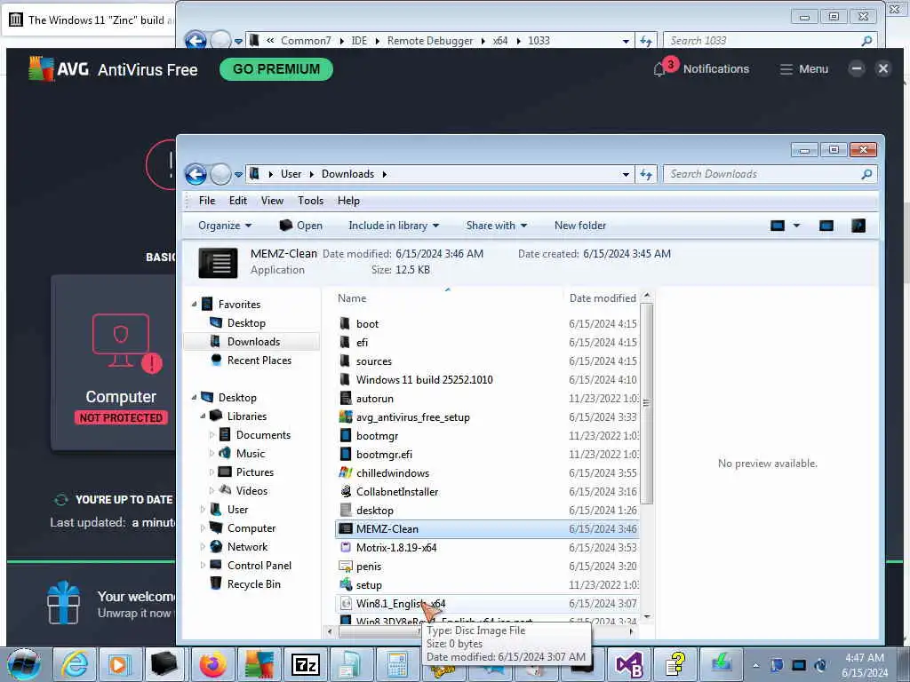This screenshot has height=682, width=910.
Task: Select the Videos library
Action: pos(251,490)
